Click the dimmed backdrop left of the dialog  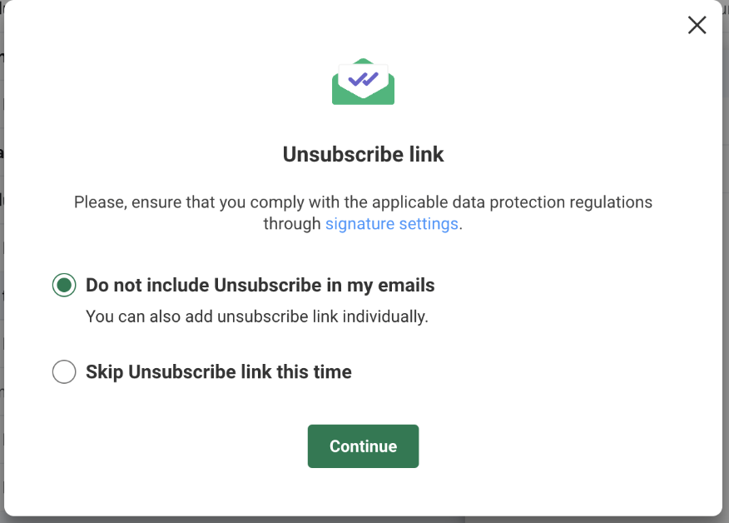pos(2,250)
